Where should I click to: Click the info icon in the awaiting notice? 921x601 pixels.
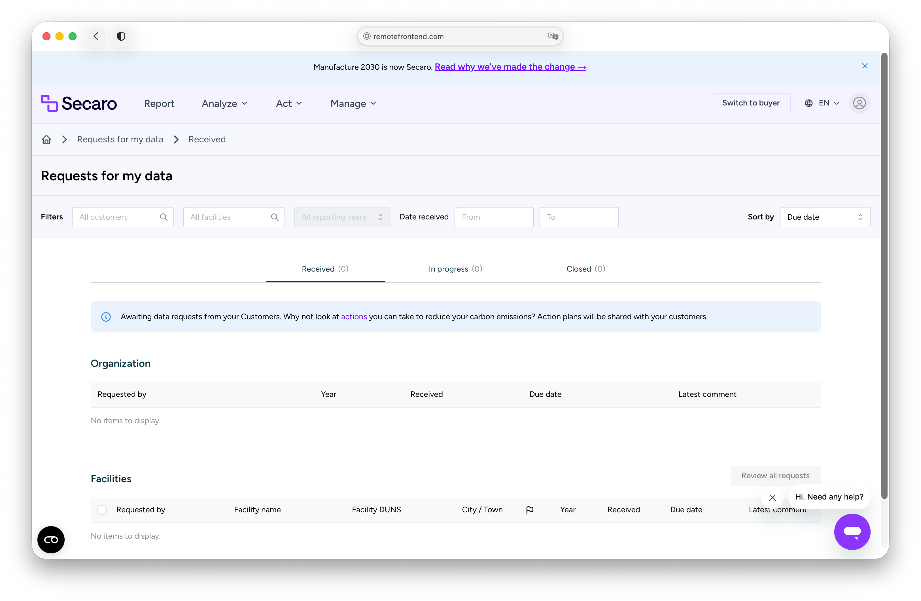tap(106, 317)
